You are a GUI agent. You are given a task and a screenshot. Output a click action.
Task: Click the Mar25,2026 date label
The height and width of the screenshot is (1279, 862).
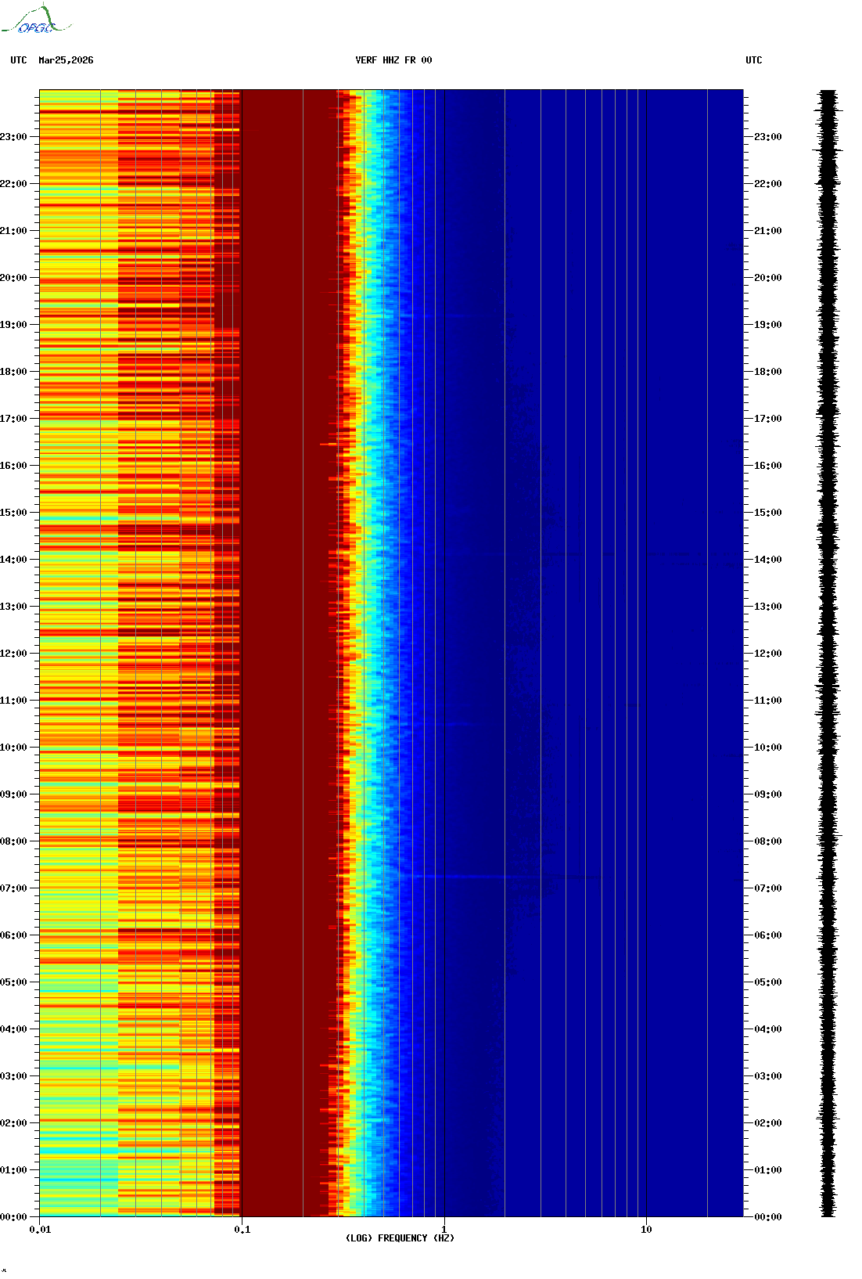coord(66,60)
